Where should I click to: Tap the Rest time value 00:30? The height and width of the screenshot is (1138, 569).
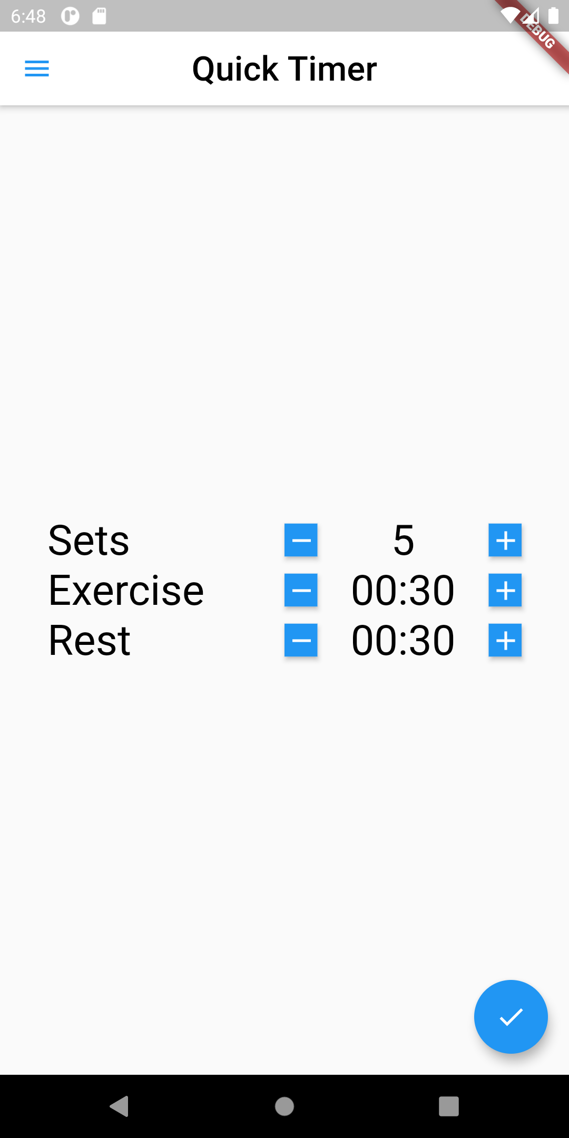[x=404, y=641]
